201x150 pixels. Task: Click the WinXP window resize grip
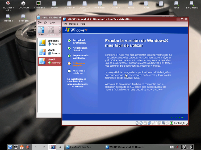187,124
